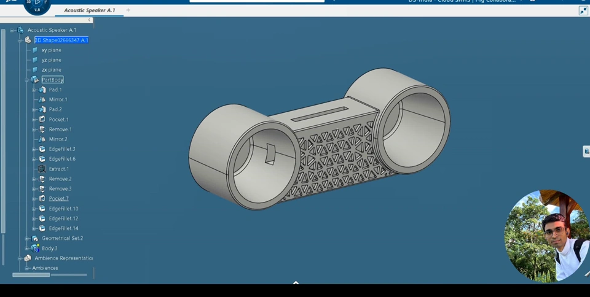
Task: Click the Extract.1 feature icon
Action: click(x=42, y=169)
